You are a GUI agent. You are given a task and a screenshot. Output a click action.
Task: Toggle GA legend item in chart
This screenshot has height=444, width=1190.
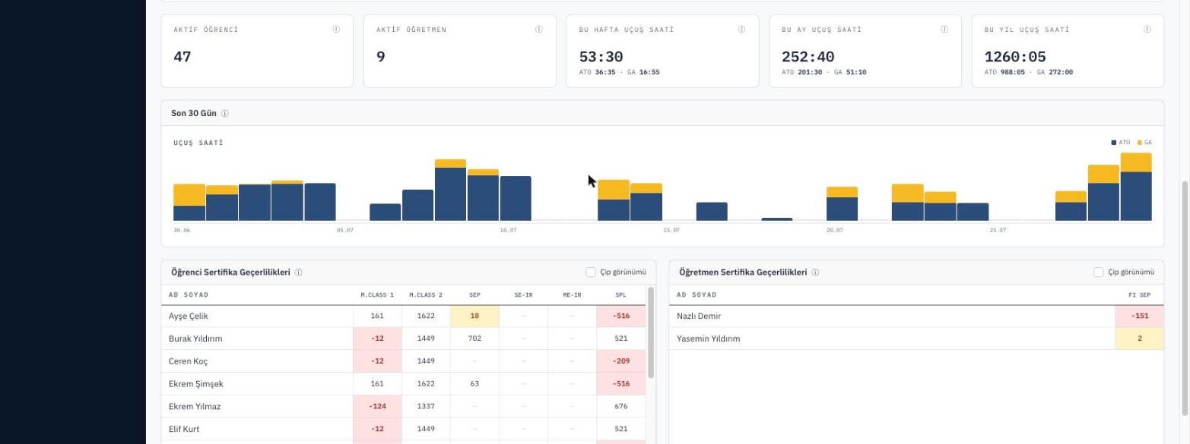pyautogui.click(x=1144, y=143)
